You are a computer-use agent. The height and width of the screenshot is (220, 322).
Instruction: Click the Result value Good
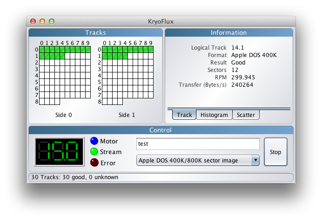[x=238, y=63]
